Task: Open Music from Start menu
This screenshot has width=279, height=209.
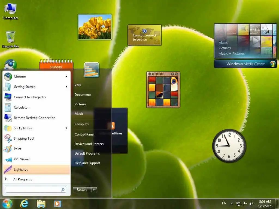Action: [79, 114]
